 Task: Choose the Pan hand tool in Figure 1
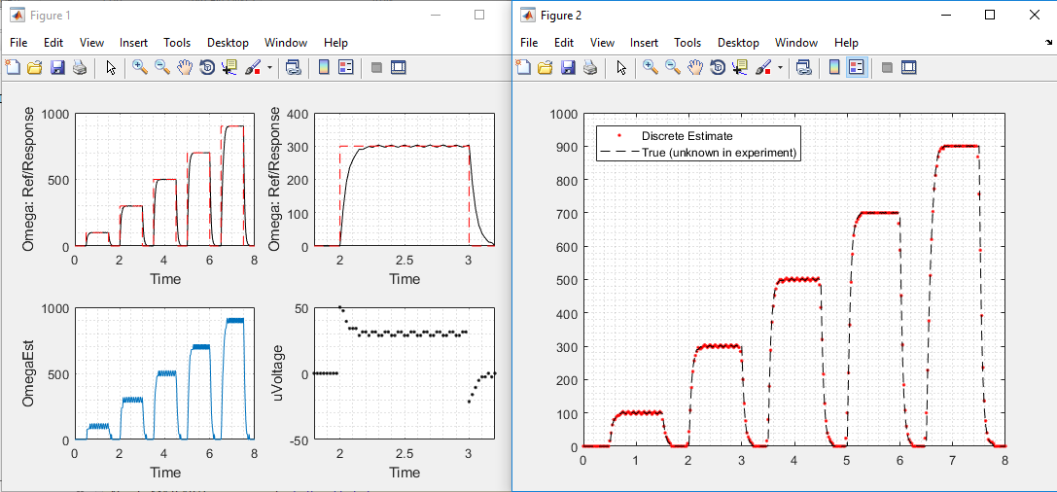tap(185, 67)
